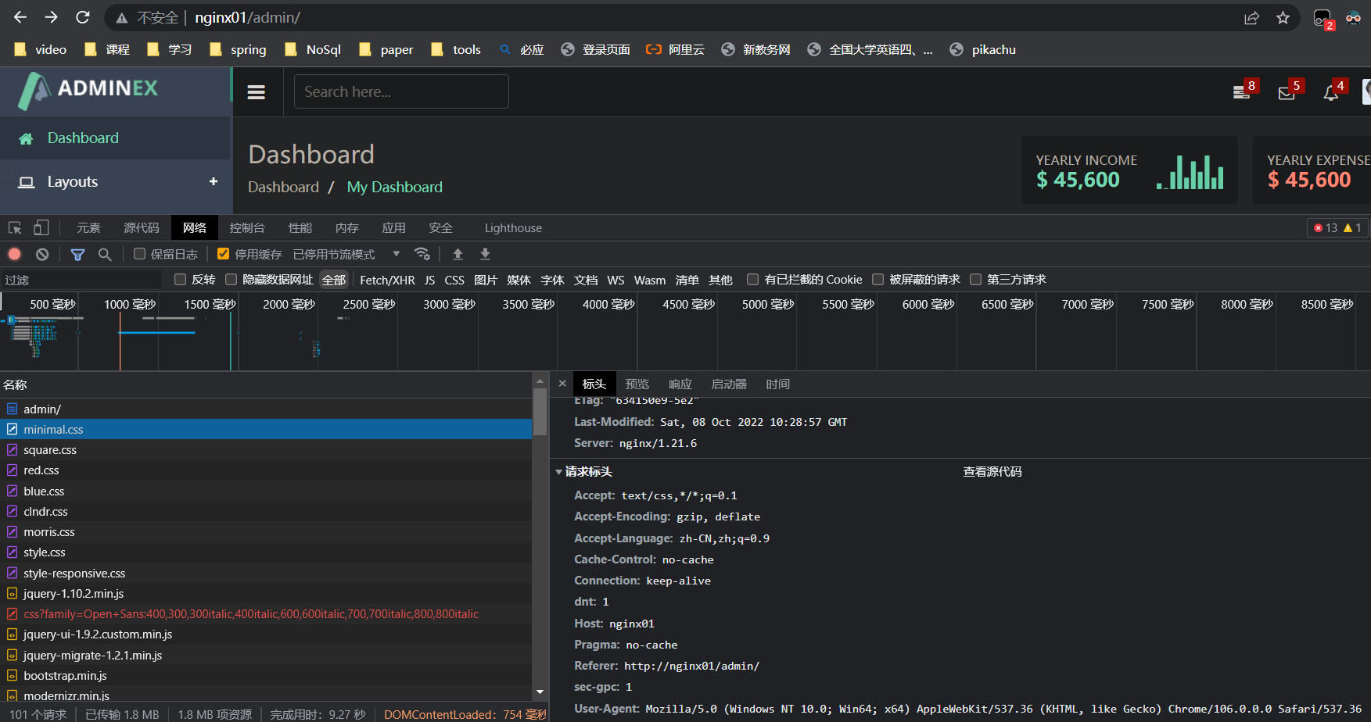Click the Adminex logo
This screenshot has width=1371, height=722.
click(88, 90)
